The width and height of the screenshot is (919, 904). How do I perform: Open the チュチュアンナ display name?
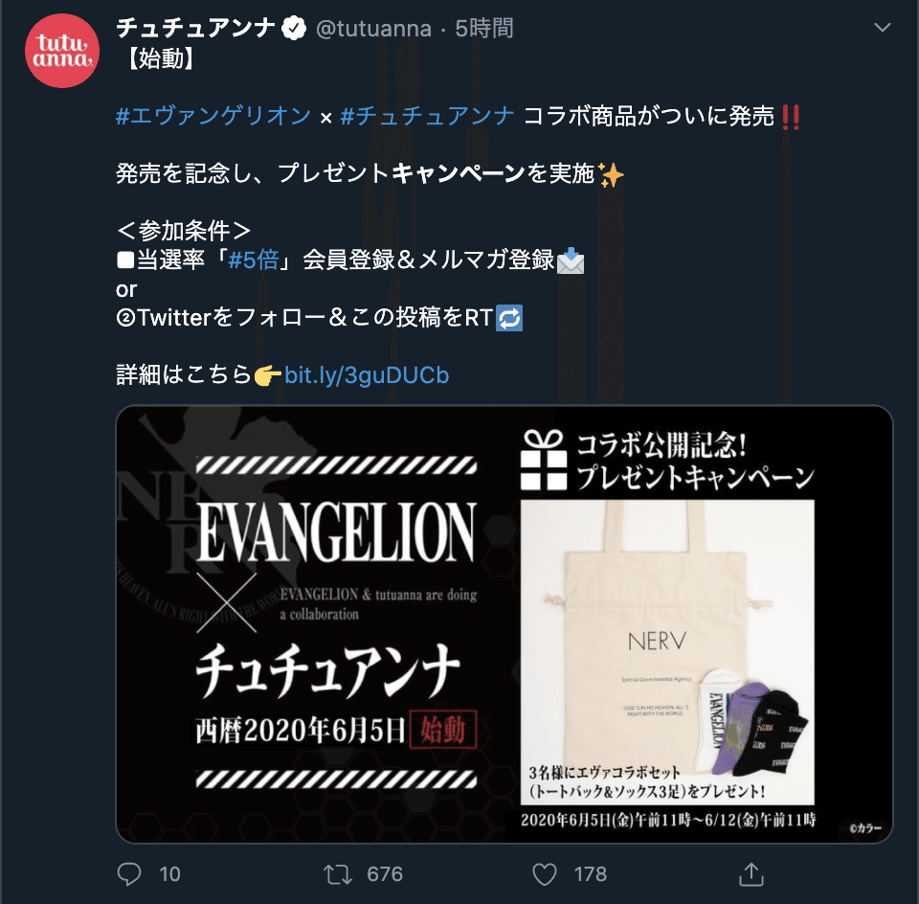point(195,28)
